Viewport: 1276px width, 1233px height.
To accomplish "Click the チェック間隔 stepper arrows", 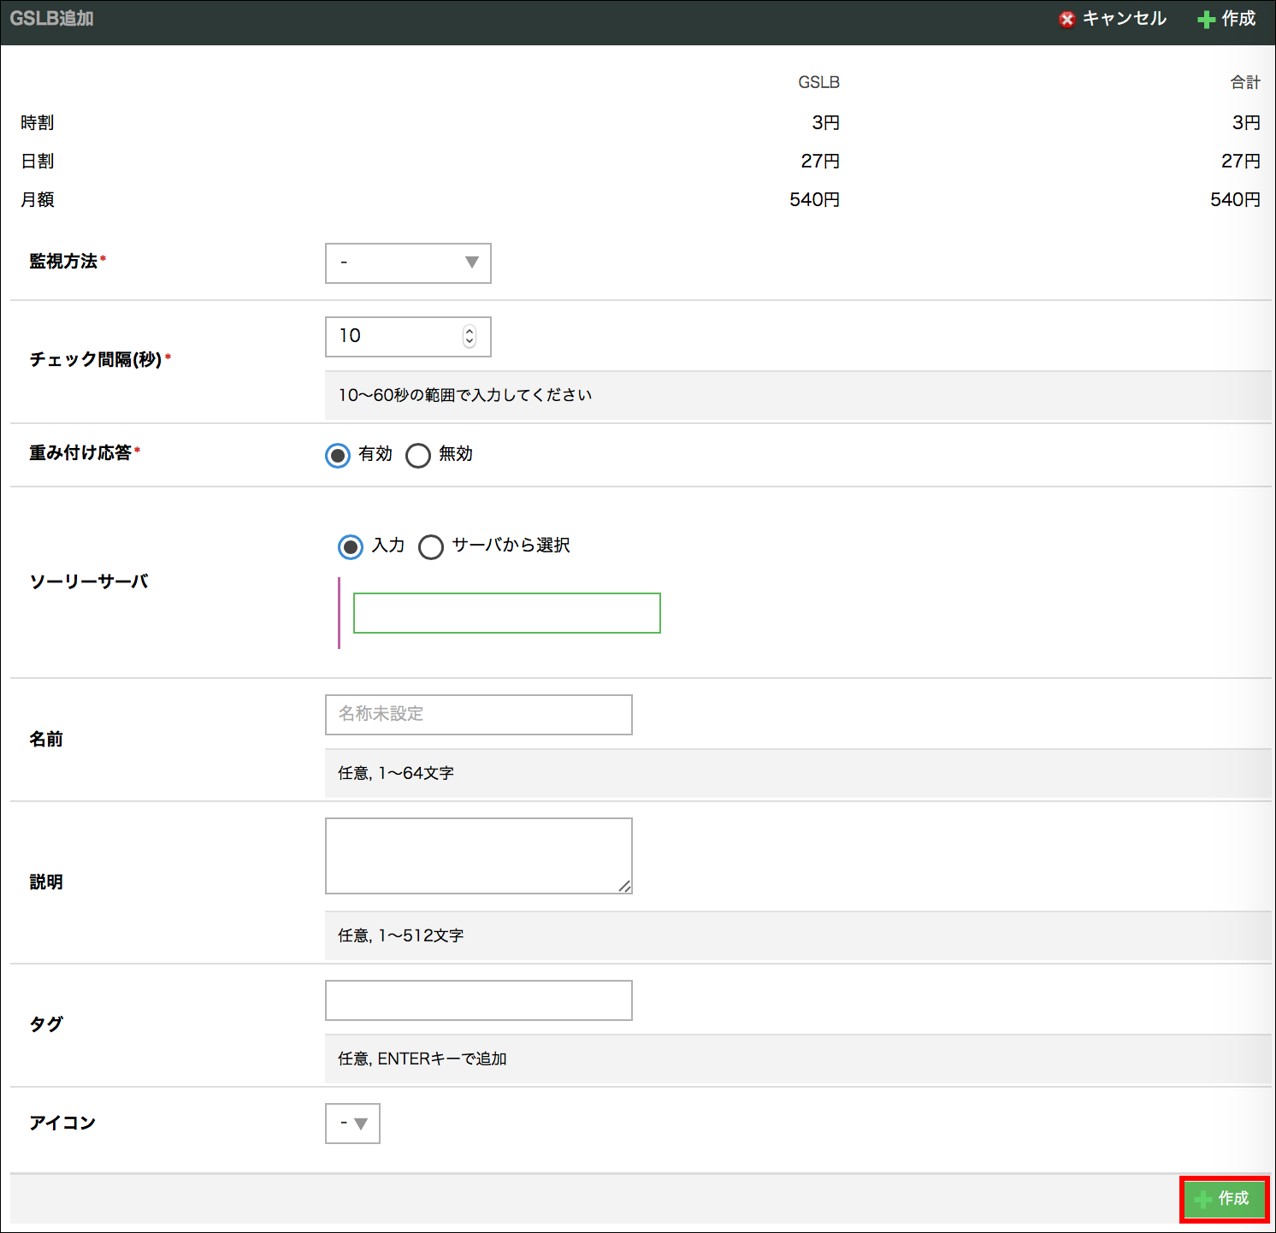I will tap(470, 336).
